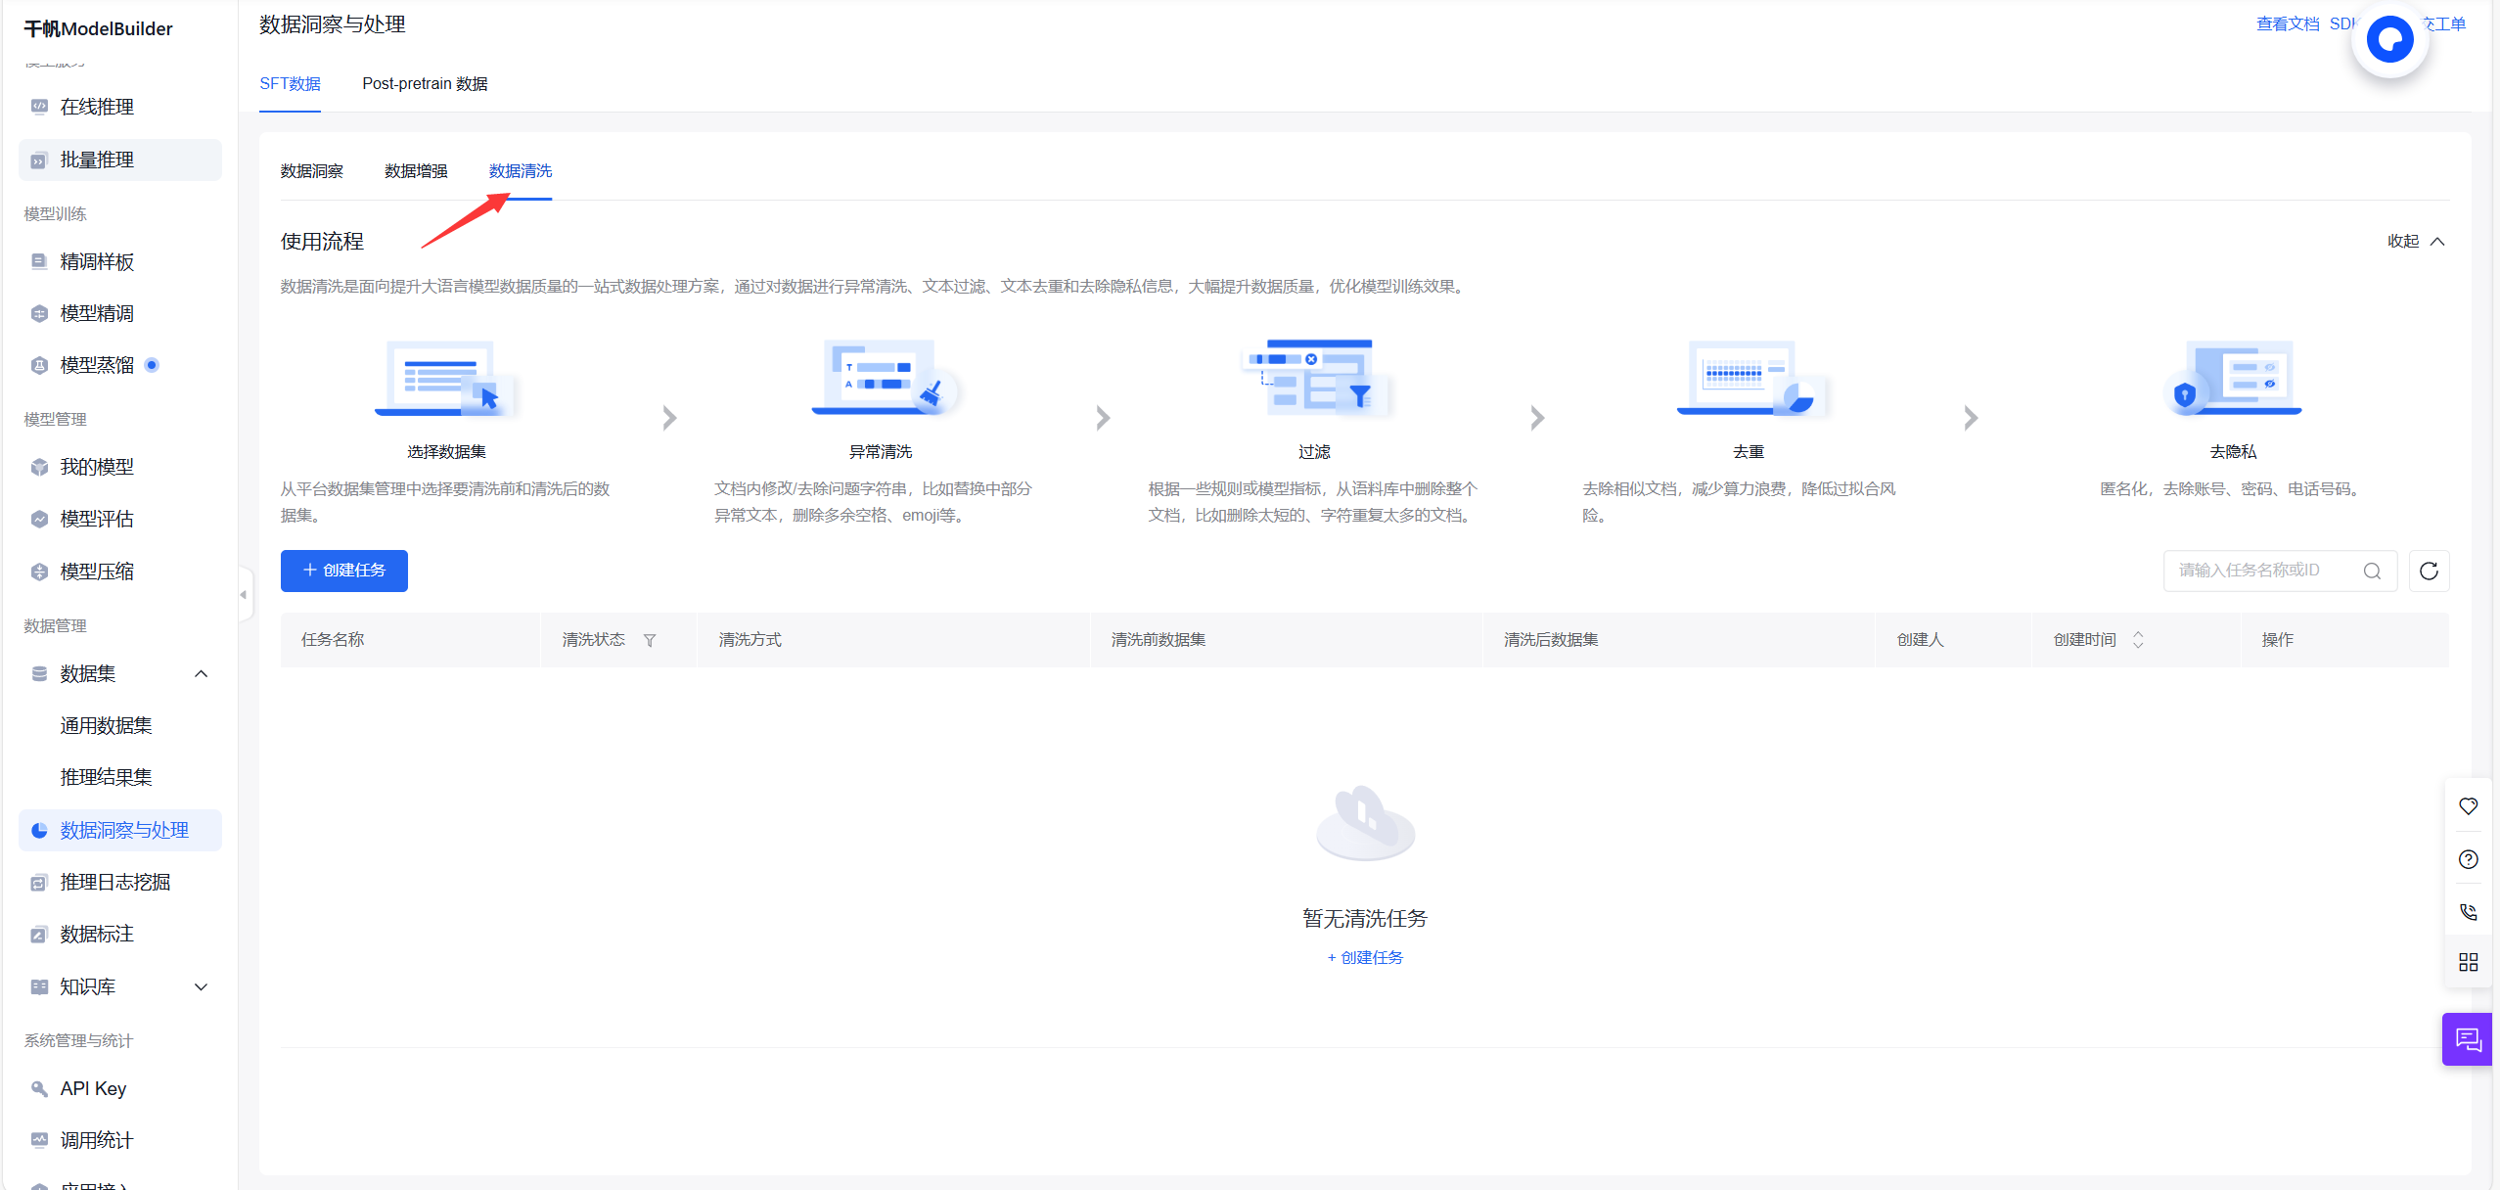Expand the 知识库 sidebar group

(201, 986)
